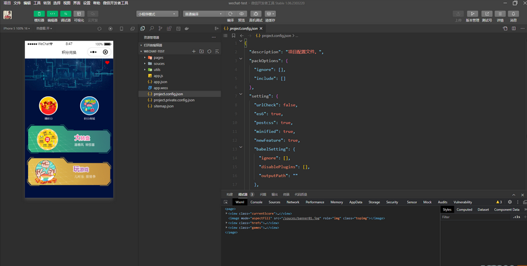Click the 版本管理 version control icon
Screen dimensions: 527x266
[x=472, y=14]
